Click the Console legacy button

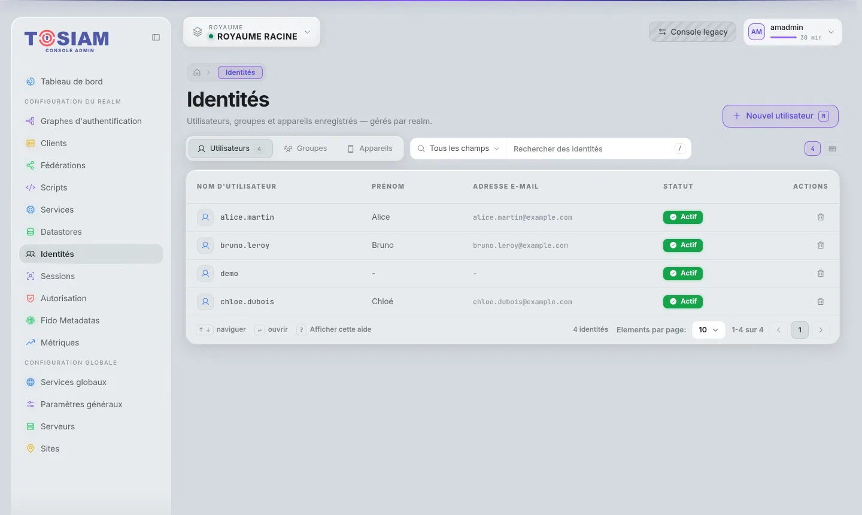pyautogui.click(x=693, y=32)
